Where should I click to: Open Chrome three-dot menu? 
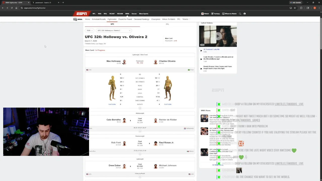point(319,8)
